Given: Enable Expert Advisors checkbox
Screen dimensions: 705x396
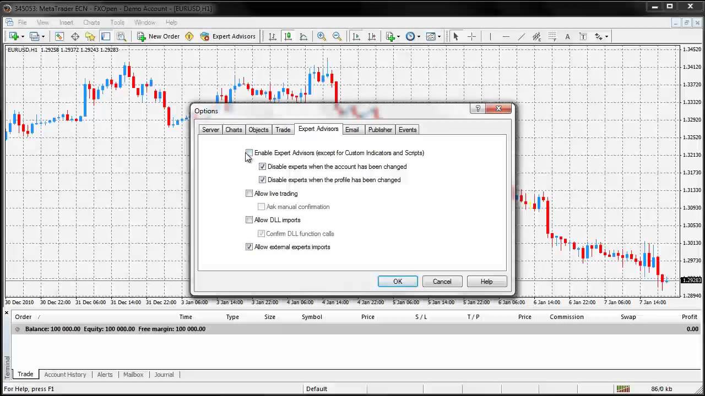Looking at the screenshot, I should (x=249, y=153).
